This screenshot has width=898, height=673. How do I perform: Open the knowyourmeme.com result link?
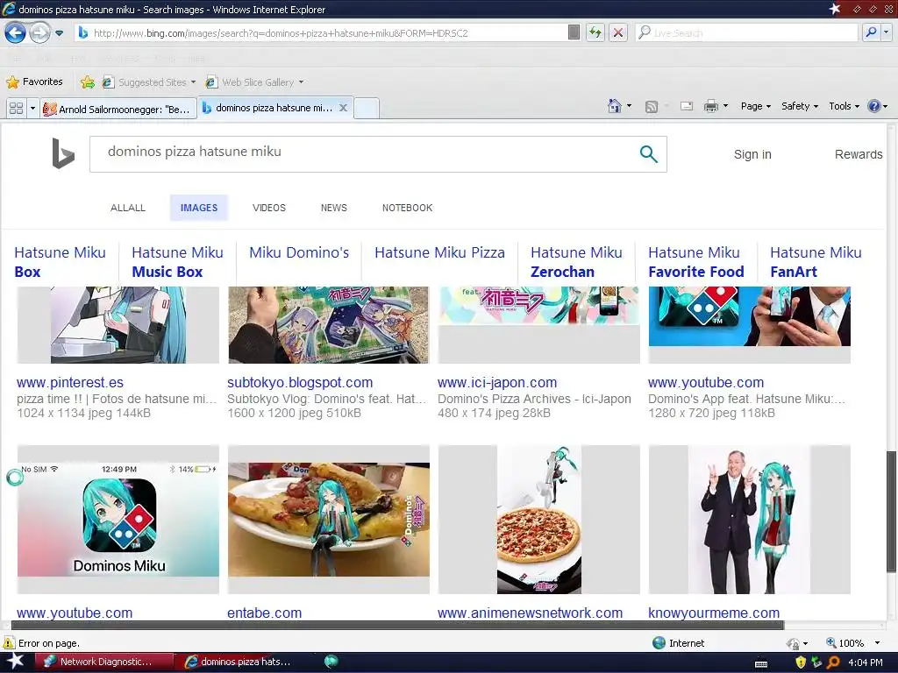(714, 613)
